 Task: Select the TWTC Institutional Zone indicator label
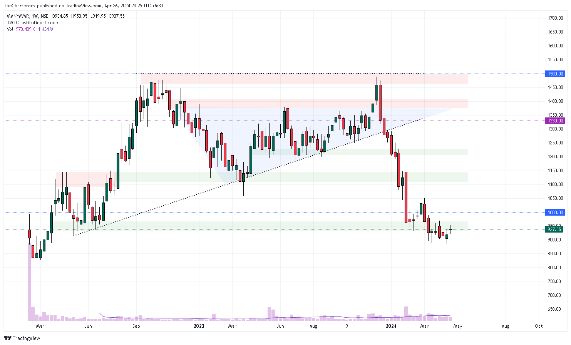32,23
